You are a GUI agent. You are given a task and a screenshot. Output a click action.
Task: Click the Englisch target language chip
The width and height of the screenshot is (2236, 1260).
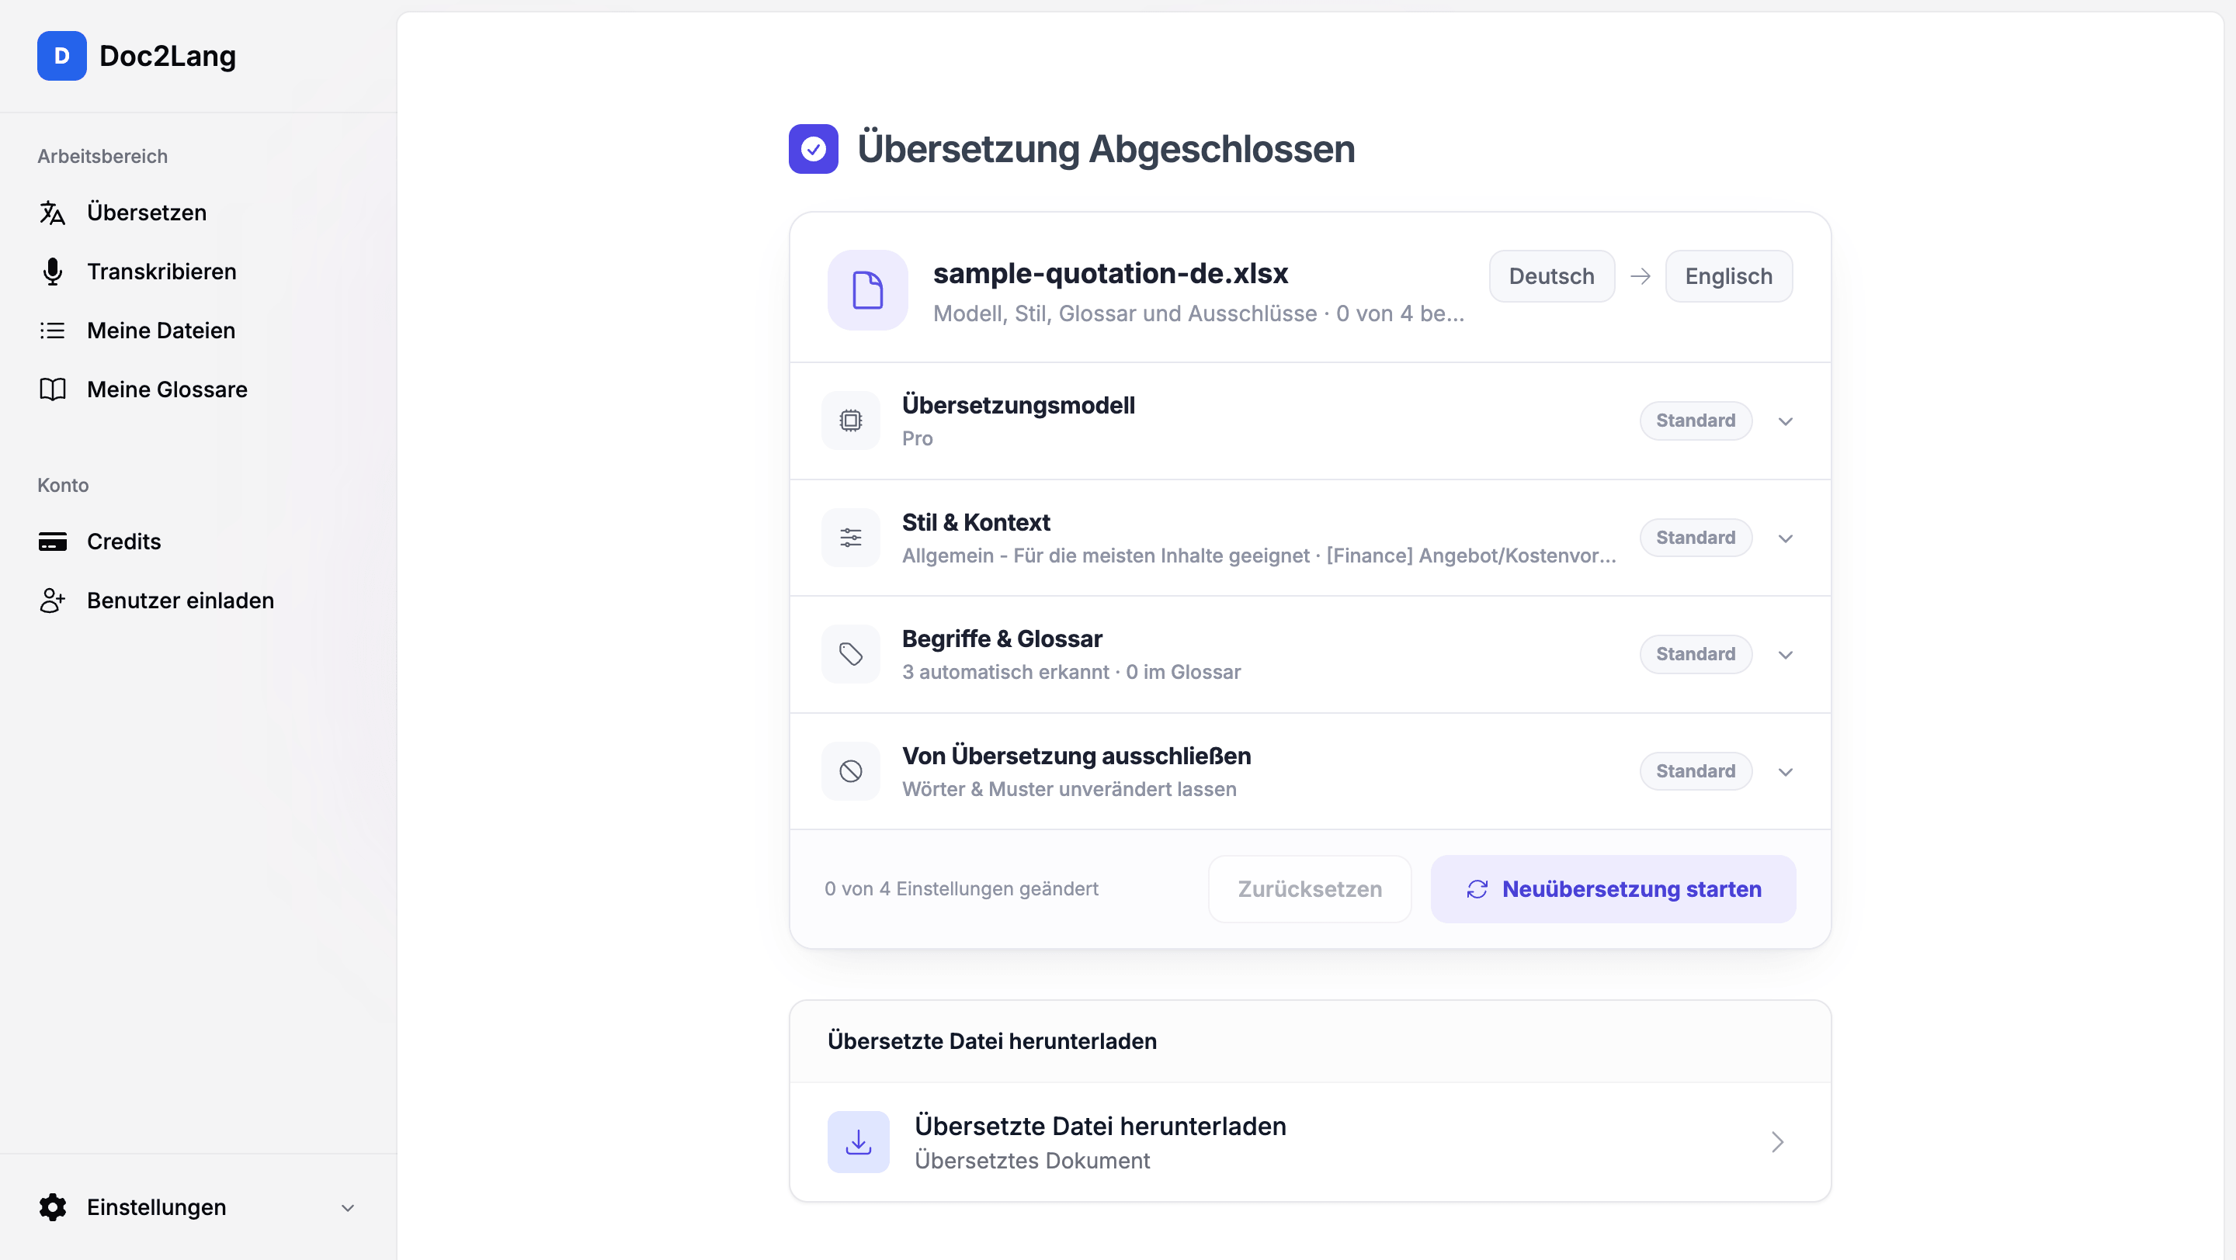1728,277
